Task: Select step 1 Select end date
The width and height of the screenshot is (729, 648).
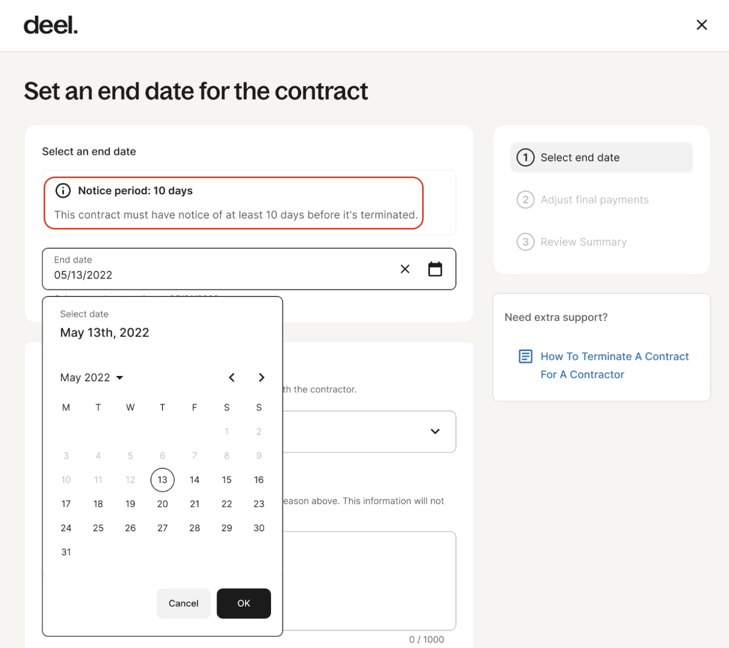Action: pyautogui.click(x=601, y=157)
